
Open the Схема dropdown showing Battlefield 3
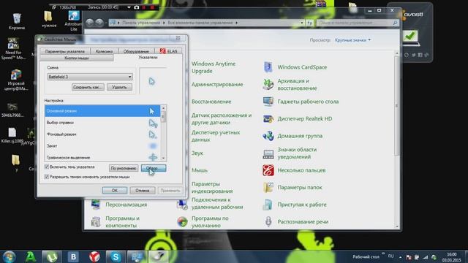pyautogui.click(x=90, y=77)
